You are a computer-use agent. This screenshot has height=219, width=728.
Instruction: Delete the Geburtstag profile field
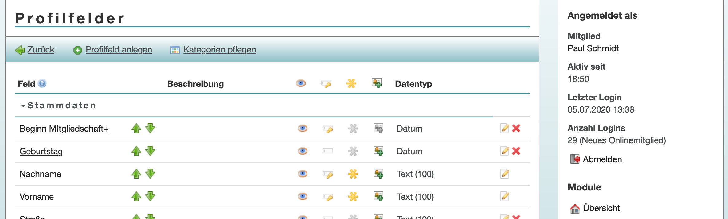tap(516, 151)
